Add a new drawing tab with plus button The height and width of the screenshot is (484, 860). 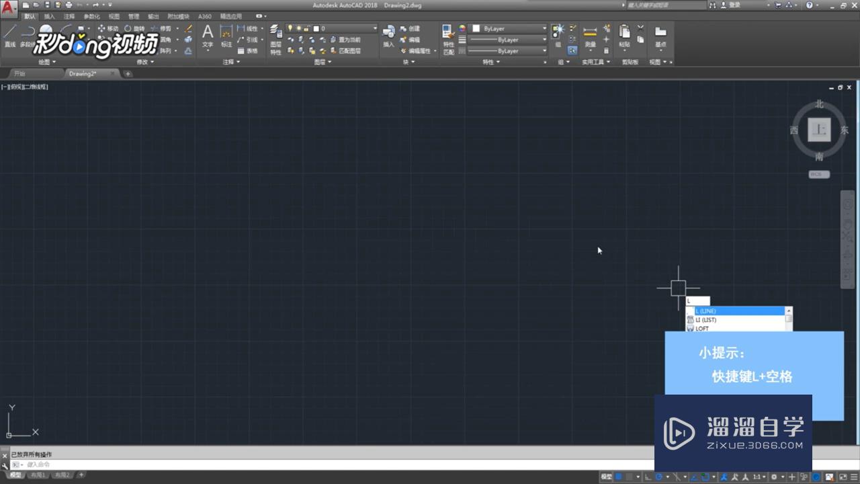[x=128, y=73]
